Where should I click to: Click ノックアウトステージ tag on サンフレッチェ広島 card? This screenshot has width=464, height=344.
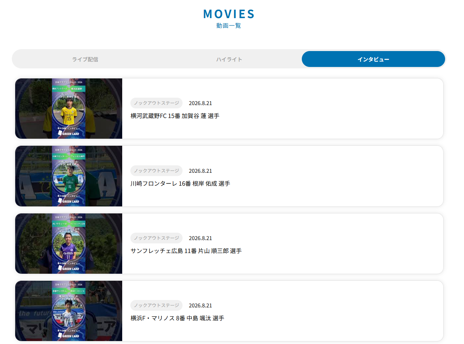point(156,238)
